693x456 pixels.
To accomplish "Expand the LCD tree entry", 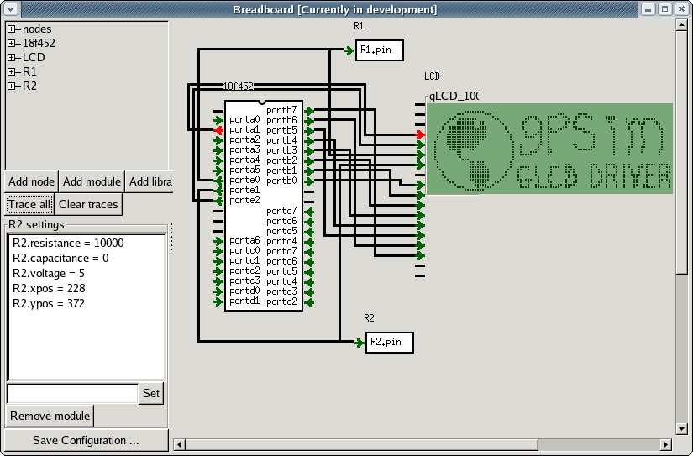I will [12, 58].
